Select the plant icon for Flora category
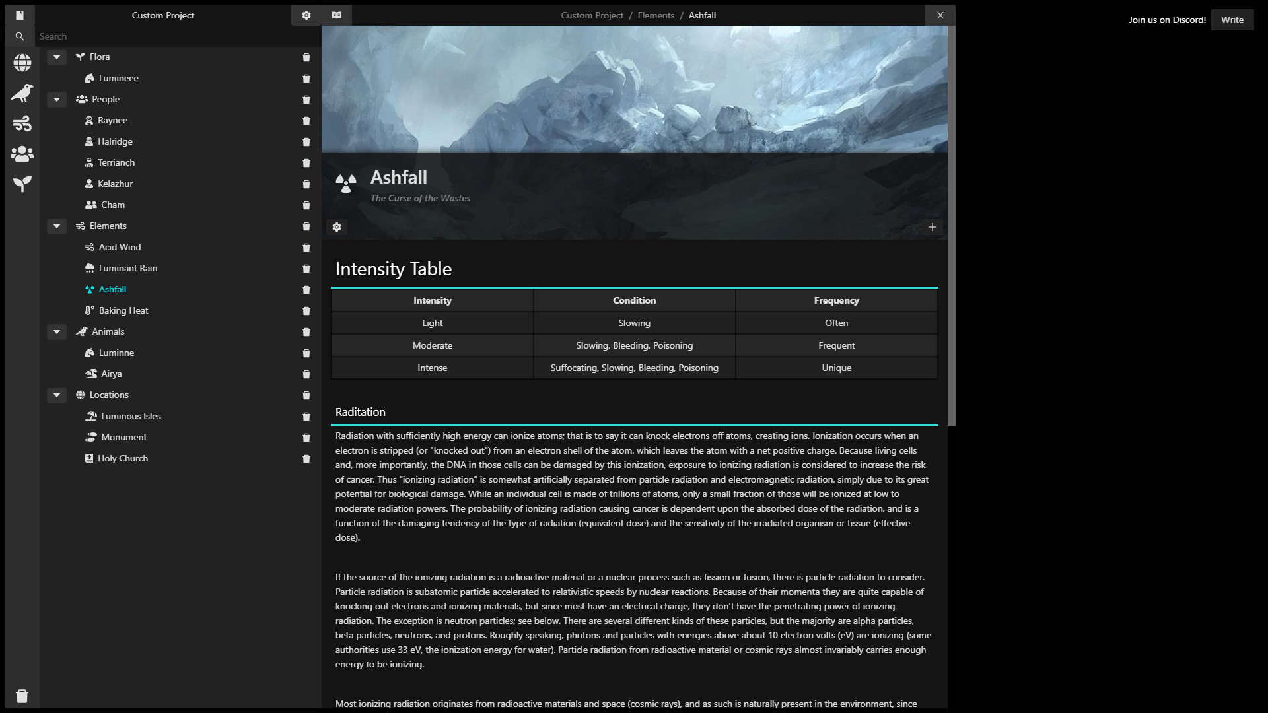The image size is (1268, 713). (x=22, y=184)
